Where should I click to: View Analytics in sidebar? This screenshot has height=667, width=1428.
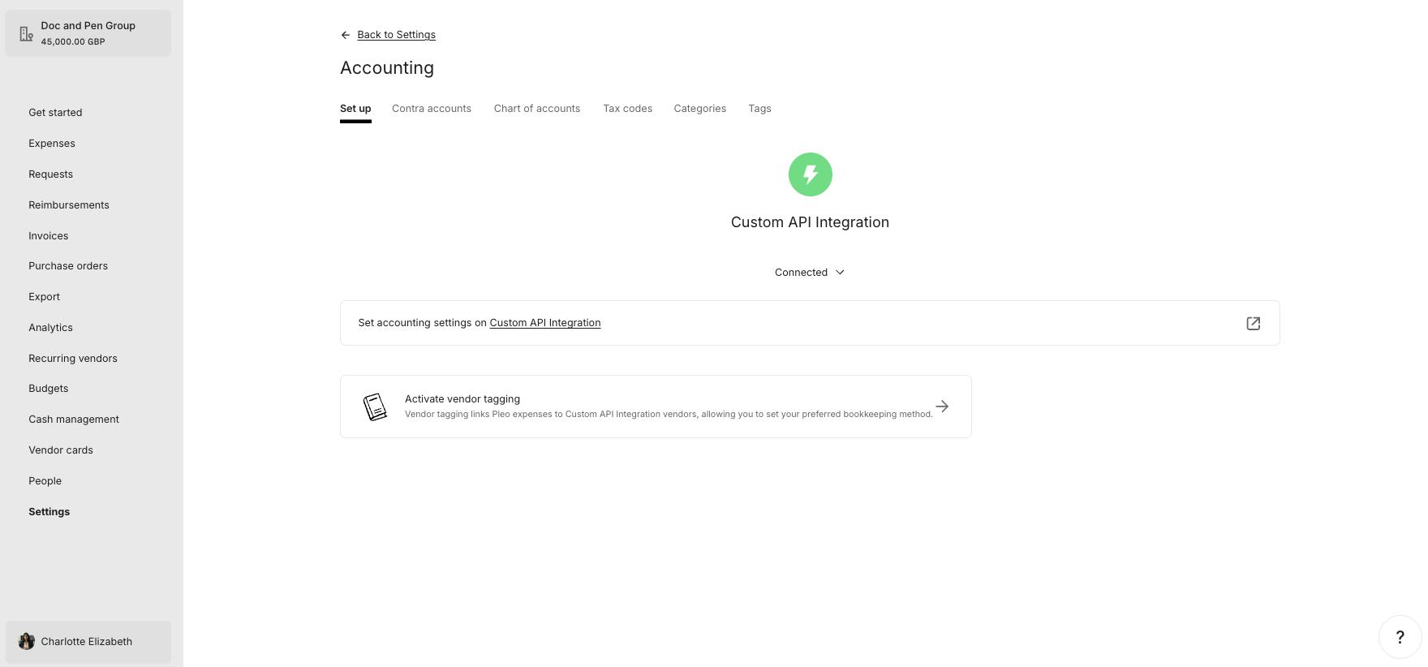(50, 328)
